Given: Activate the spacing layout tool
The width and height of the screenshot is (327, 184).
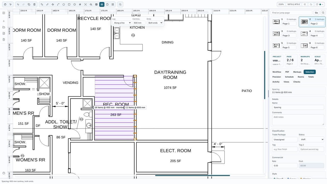Looking at the screenshot, I should (x=102, y=4).
